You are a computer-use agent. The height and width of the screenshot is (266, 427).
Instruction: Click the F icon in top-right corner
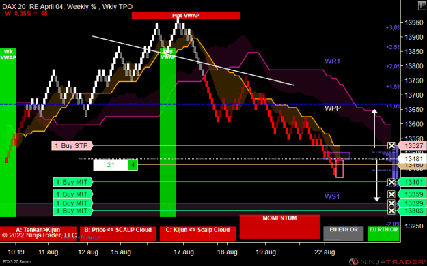[422, 5]
